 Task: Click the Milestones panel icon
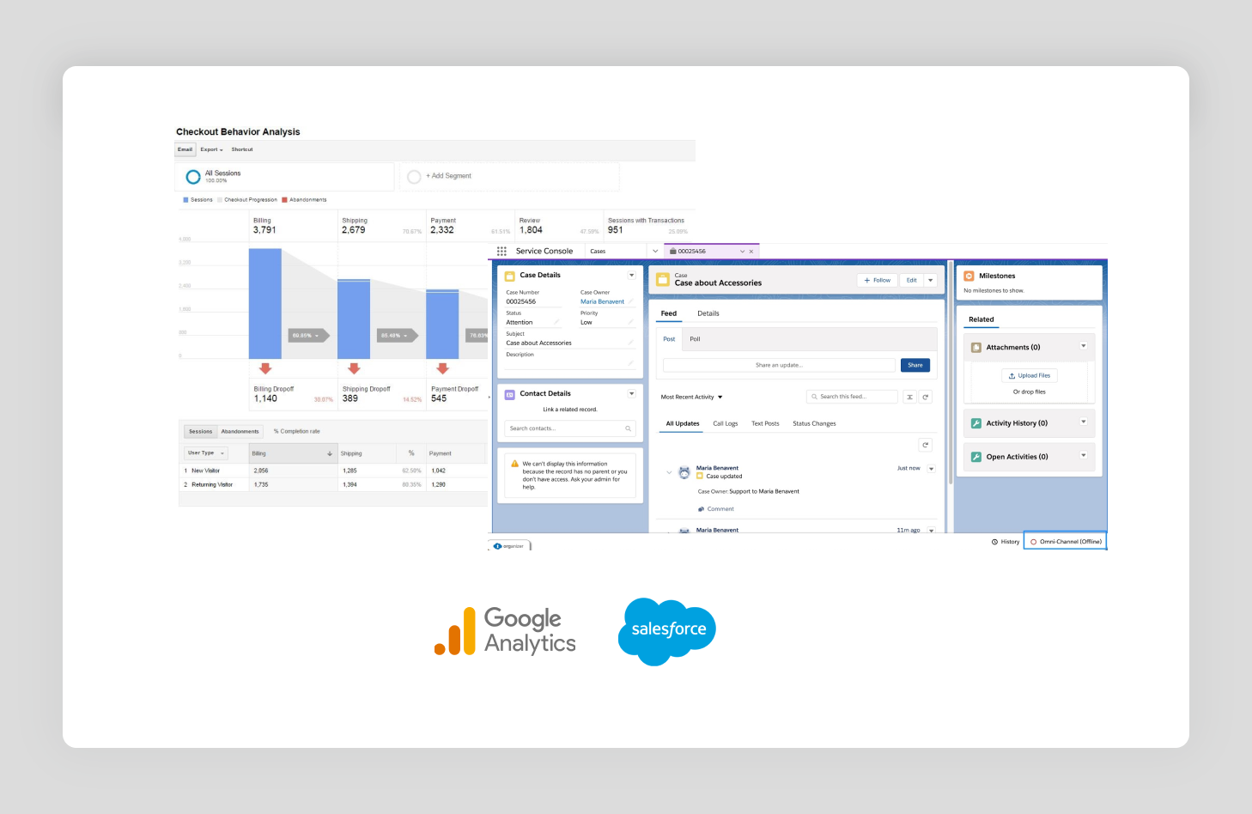pos(969,276)
